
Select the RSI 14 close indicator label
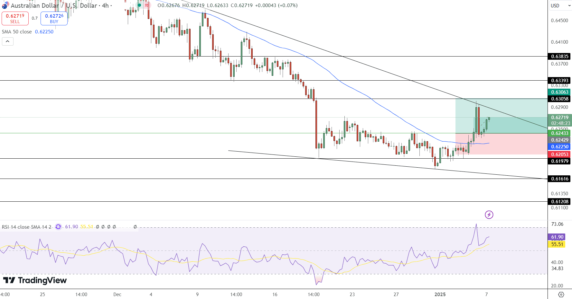27,227
